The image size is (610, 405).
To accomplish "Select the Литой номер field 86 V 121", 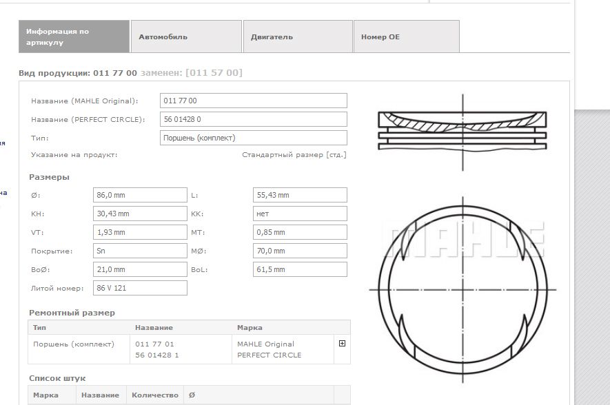I will tap(140, 288).
